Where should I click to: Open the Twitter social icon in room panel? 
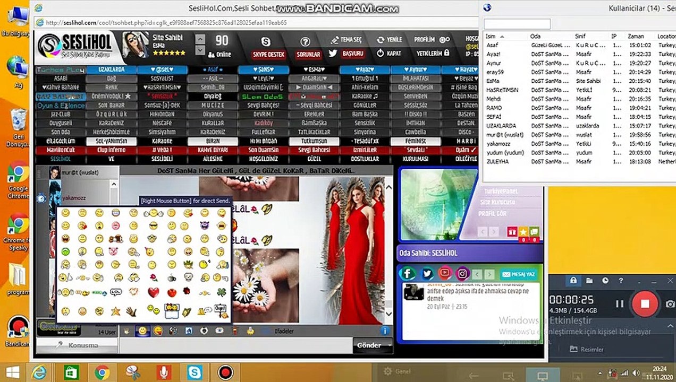tap(427, 274)
